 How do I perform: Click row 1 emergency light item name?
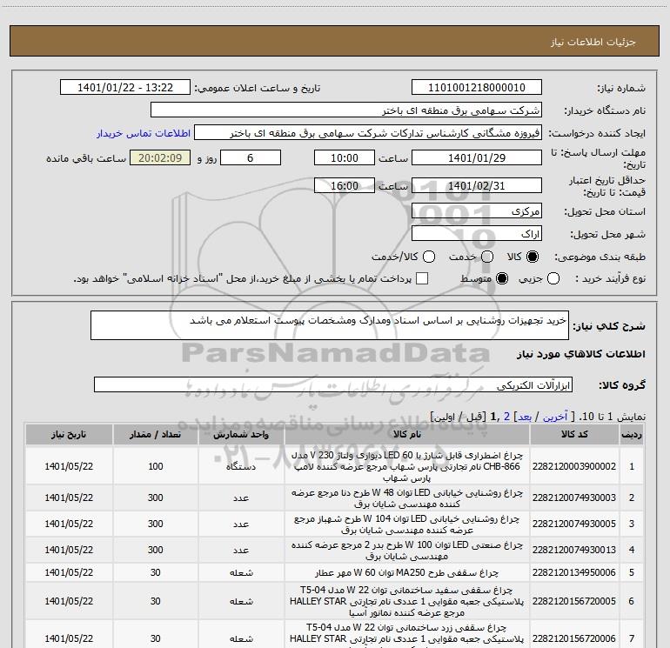point(407,466)
